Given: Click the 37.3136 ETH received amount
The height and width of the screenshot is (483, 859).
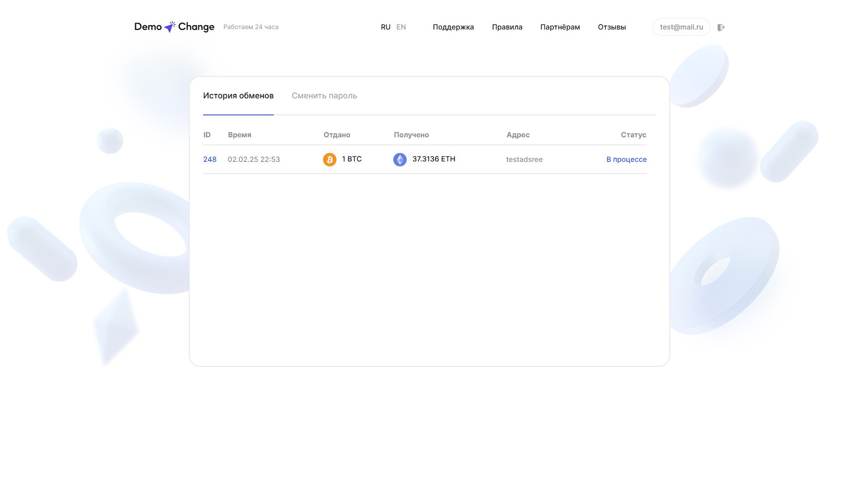Looking at the screenshot, I should 433,159.
